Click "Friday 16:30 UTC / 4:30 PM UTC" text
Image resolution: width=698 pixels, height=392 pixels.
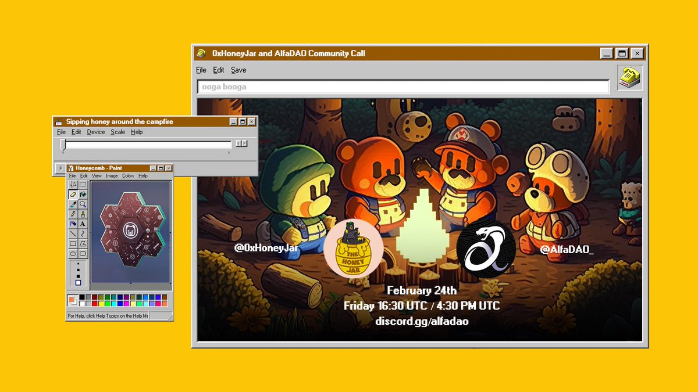422,305
